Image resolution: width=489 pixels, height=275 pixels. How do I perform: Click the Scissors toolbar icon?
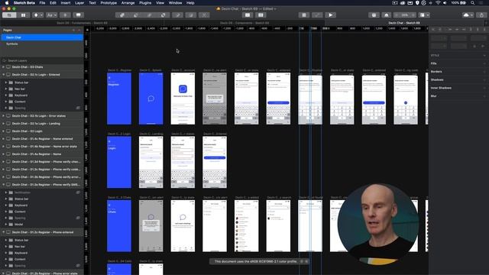(204, 15)
